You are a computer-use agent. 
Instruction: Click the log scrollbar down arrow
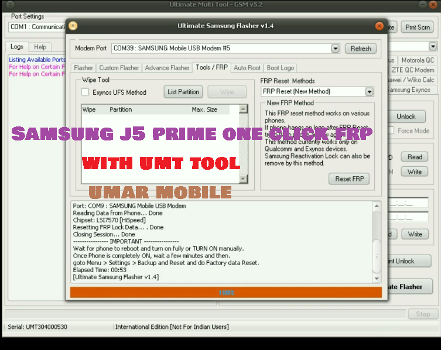[377, 279]
